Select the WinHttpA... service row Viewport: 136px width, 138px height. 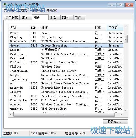[66, 54]
